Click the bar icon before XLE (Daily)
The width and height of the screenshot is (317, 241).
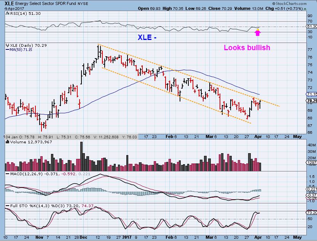[8, 46]
